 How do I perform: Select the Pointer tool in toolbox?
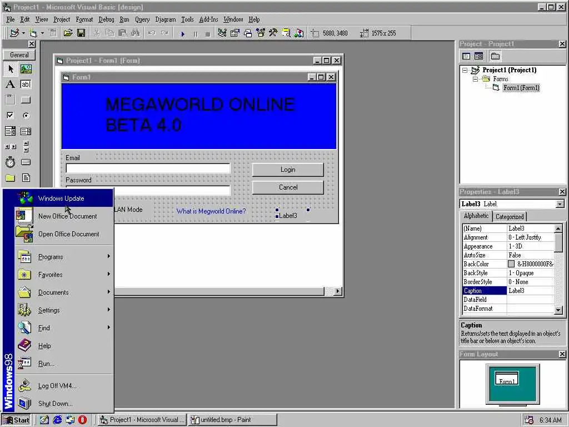point(11,68)
